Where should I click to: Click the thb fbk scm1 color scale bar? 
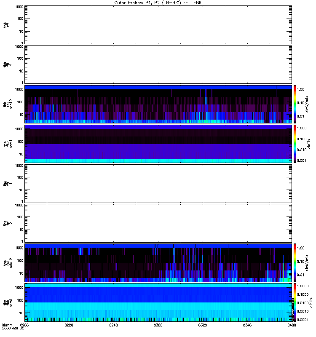[295, 144]
